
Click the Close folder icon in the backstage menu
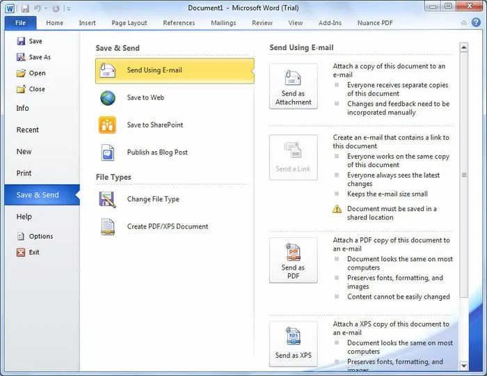(x=21, y=89)
